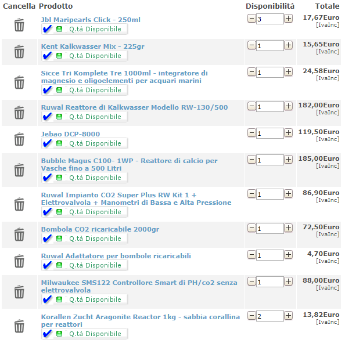This screenshot has height=343, width=345.
Task: View Ruwal Reattore di Kalkwasser RW-130/500 product
Action: point(134,107)
